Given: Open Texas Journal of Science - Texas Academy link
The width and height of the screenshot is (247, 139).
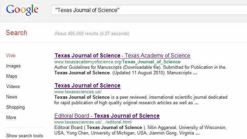Looking at the screenshot, I should pyautogui.click(x=122, y=55).
